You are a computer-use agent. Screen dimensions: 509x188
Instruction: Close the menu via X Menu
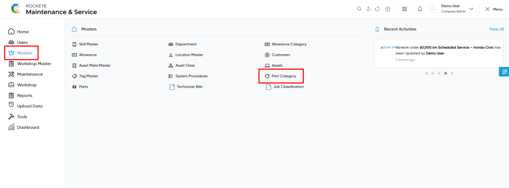(494, 9)
